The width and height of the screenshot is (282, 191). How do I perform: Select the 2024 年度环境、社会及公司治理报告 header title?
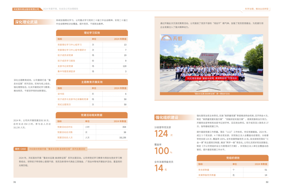[61, 9]
